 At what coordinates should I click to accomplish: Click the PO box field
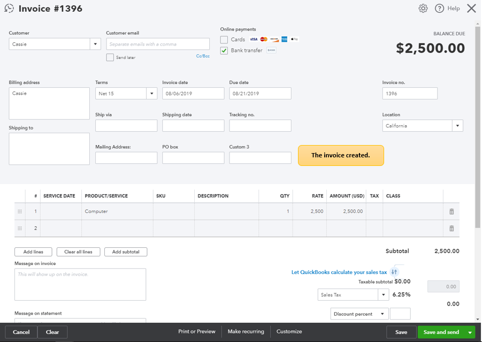pos(193,158)
